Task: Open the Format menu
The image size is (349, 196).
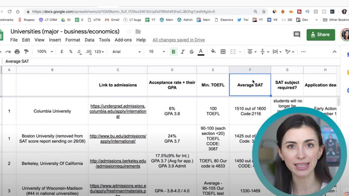Action: (73, 40)
